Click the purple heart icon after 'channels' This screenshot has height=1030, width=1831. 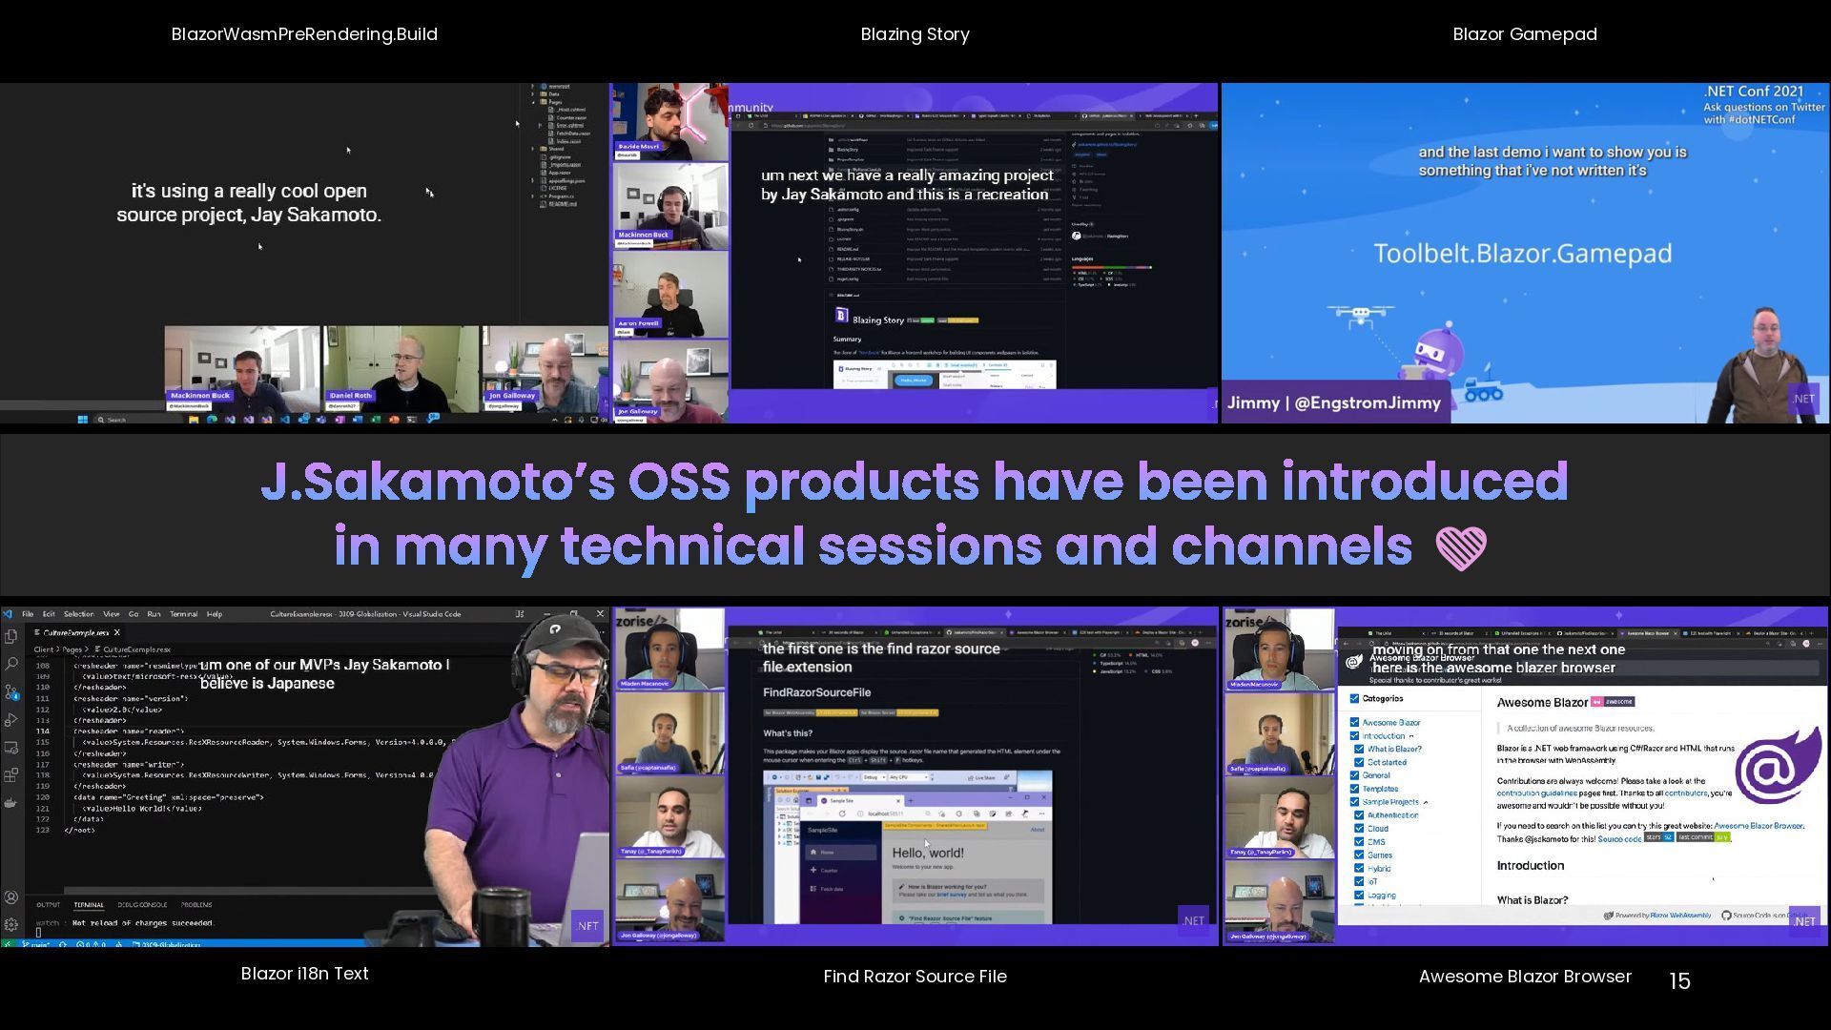click(x=1460, y=548)
